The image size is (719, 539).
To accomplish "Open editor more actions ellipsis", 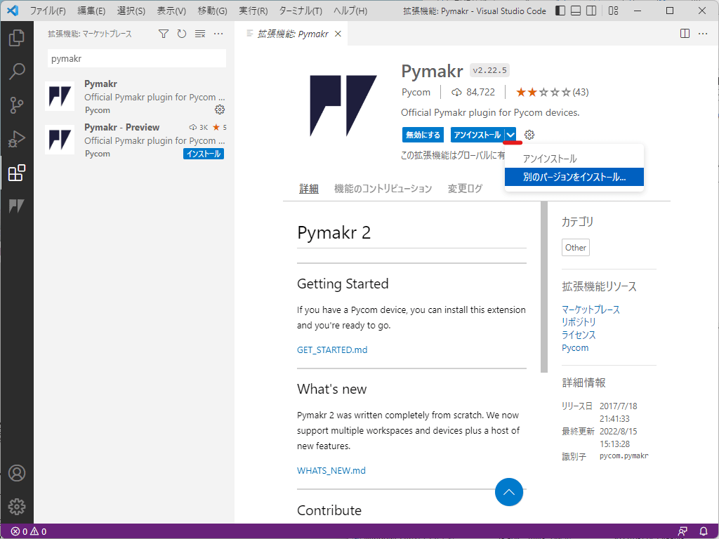I will click(702, 34).
